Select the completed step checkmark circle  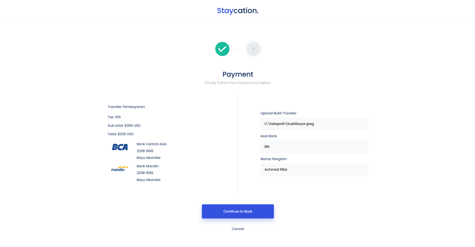(x=222, y=49)
